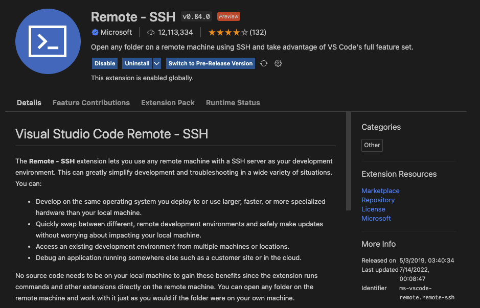Open the Marketplace resource link

(380, 191)
